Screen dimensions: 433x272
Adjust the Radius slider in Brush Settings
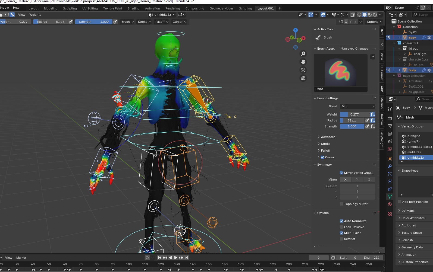click(x=352, y=120)
